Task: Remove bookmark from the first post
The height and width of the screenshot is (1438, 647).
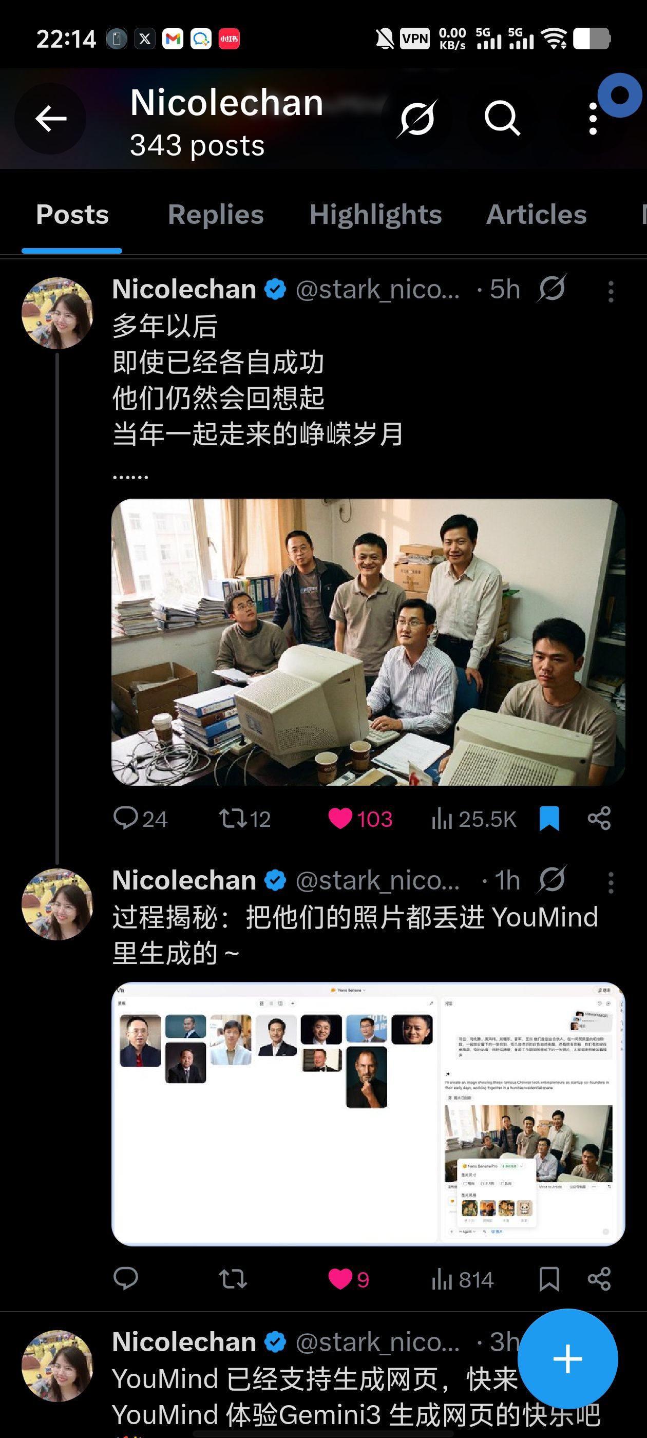Action: click(549, 819)
